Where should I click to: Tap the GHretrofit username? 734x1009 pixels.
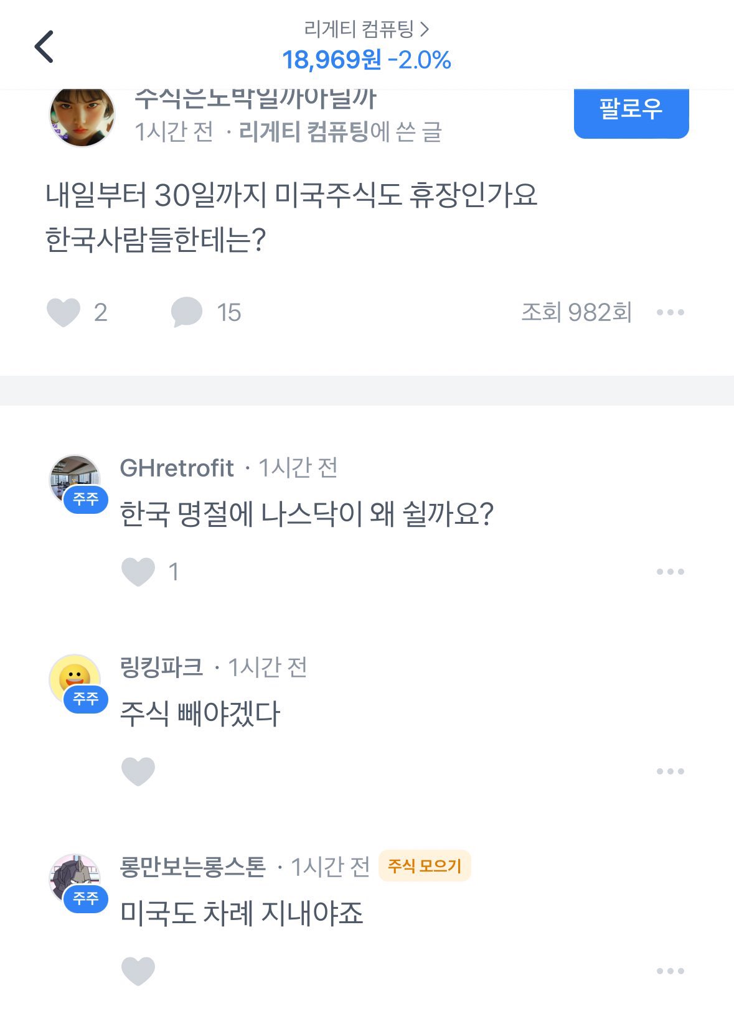177,468
